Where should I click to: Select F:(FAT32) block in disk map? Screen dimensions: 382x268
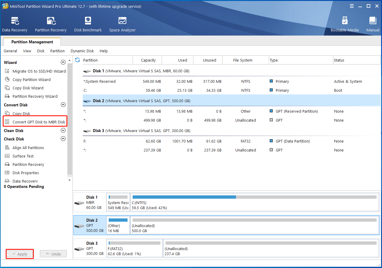[x=134, y=248]
